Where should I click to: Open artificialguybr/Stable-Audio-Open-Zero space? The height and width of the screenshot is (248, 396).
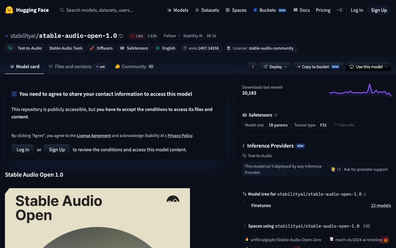283,239
